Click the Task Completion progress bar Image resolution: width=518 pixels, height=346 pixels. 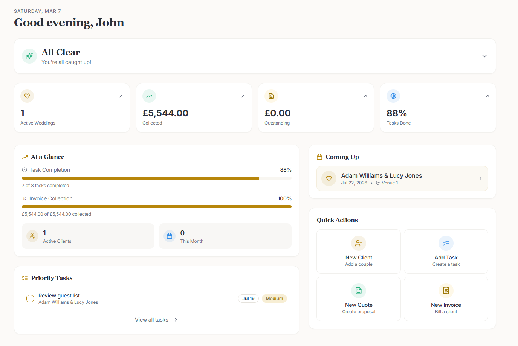pyautogui.click(x=156, y=178)
